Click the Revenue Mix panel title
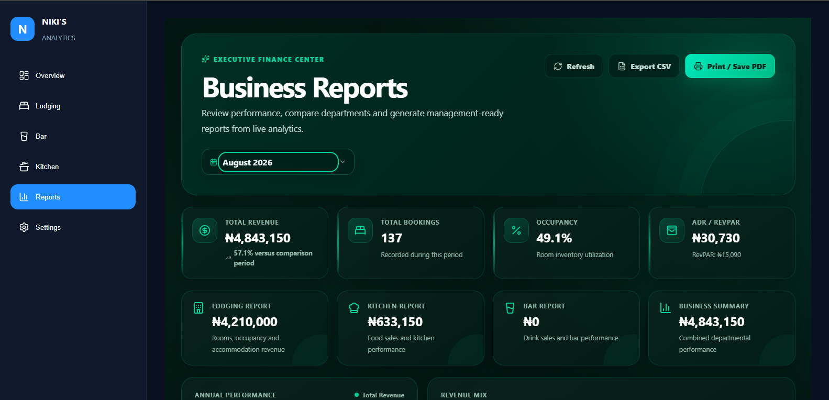Viewport: 829px width, 400px height. pos(464,395)
